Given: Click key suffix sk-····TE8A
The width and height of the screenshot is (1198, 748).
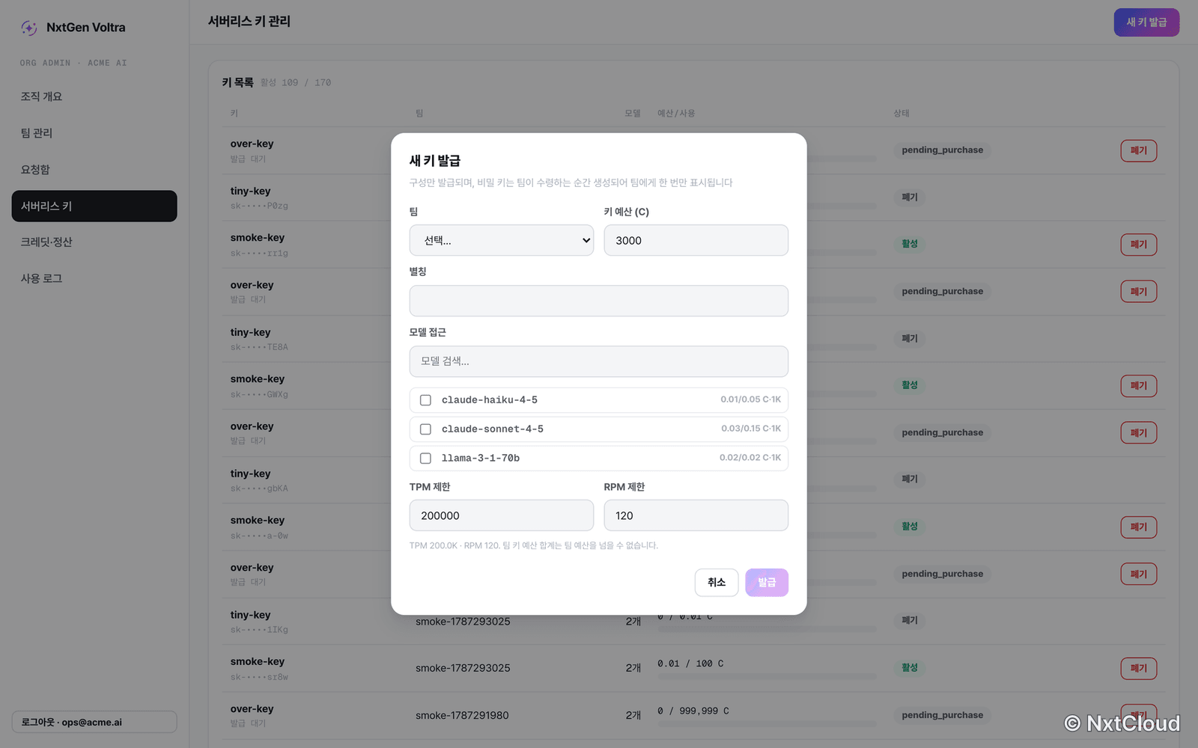Looking at the screenshot, I should [x=259, y=347].
